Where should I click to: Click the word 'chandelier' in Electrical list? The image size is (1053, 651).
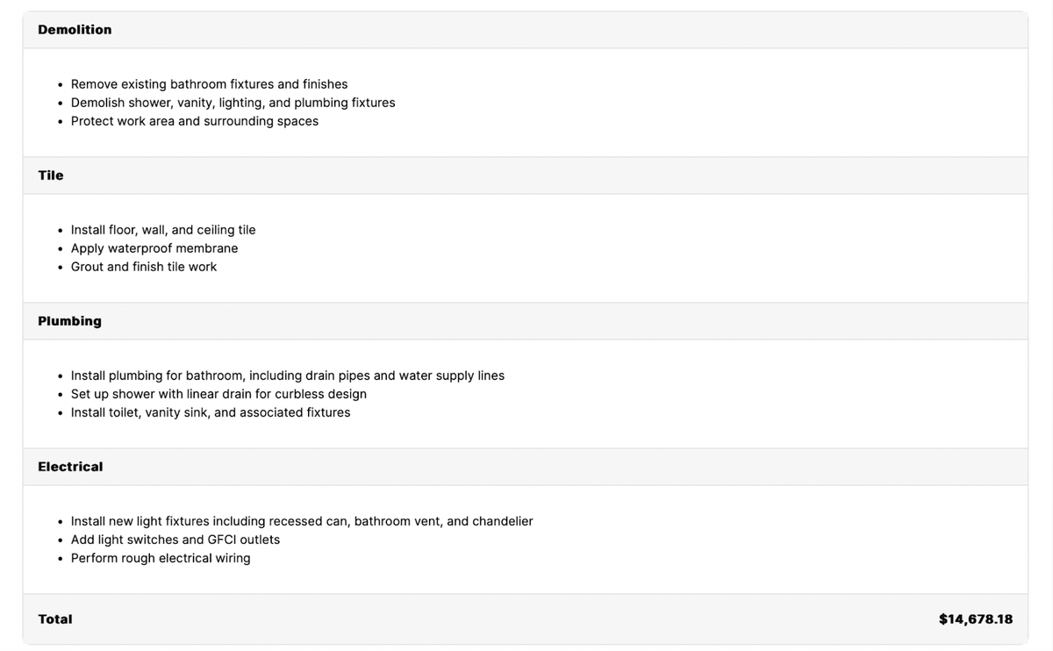[x=502, y=521]
